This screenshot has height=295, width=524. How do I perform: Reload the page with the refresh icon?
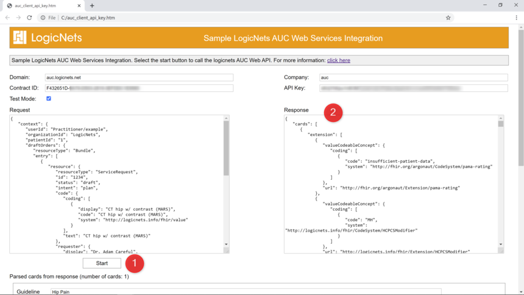coord(29,18)
